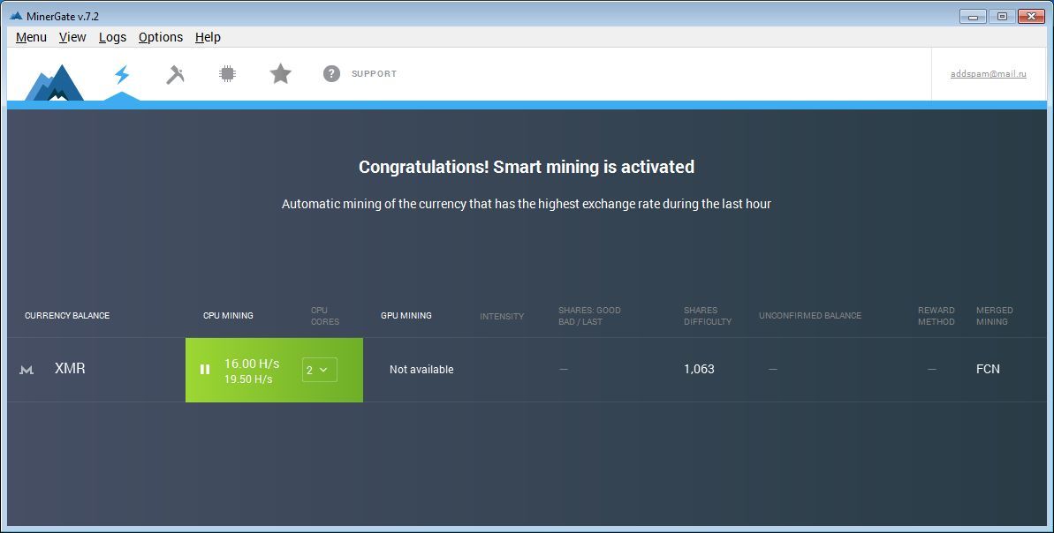
Task: Click the CPU CORES column header
Action: [325, 316]
